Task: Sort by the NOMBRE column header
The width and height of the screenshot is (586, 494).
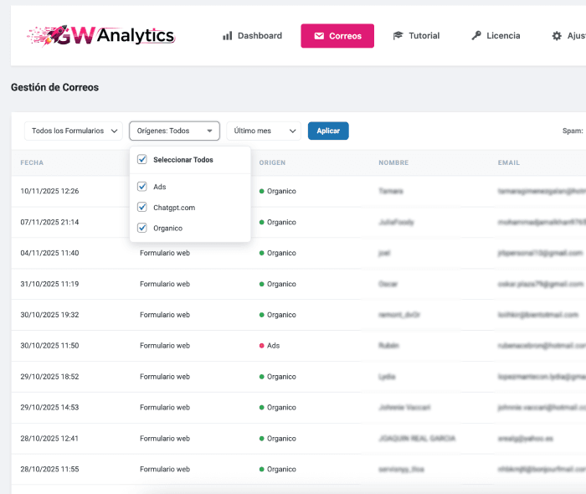Action: [393, 162]
